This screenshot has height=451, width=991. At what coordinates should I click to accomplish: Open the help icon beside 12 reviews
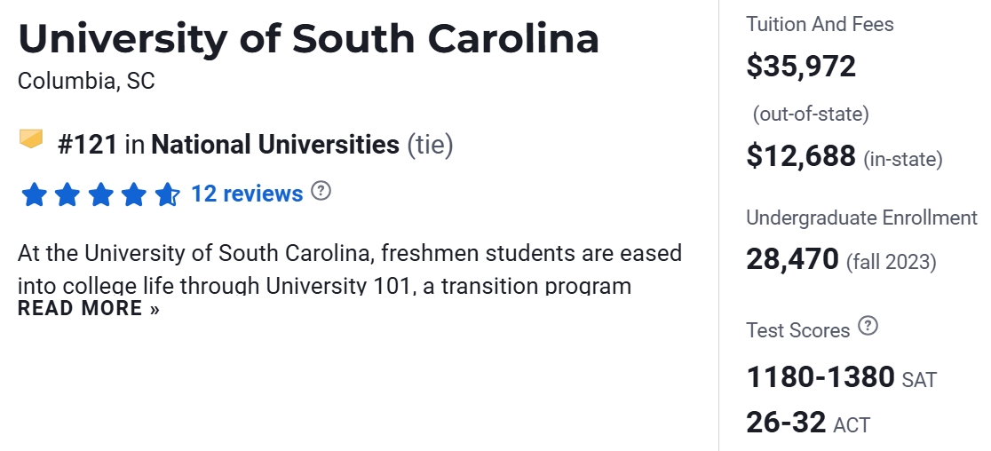click(321, 191)
